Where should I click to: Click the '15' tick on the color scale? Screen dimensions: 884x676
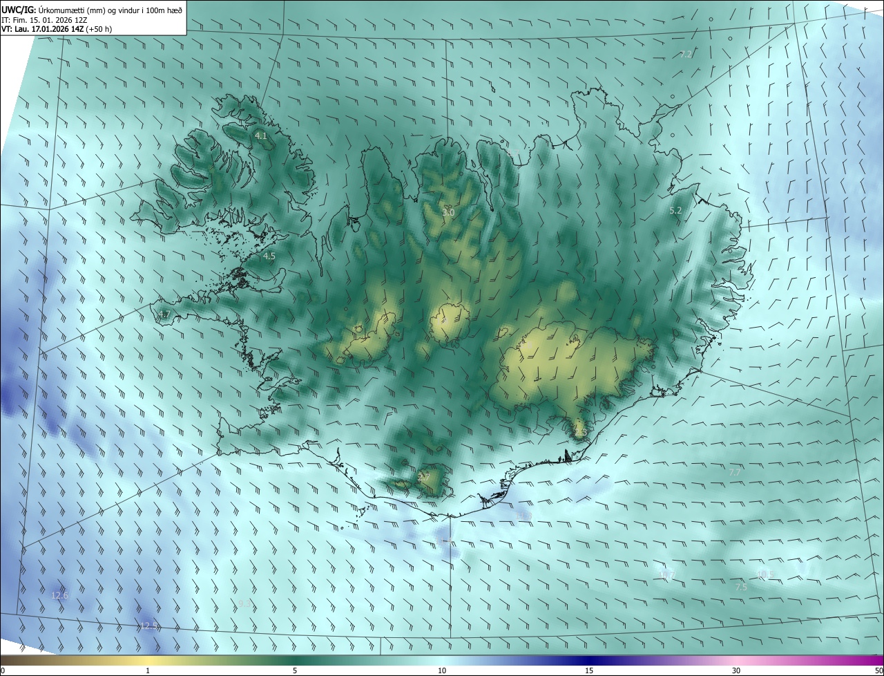tap(589, 670)
